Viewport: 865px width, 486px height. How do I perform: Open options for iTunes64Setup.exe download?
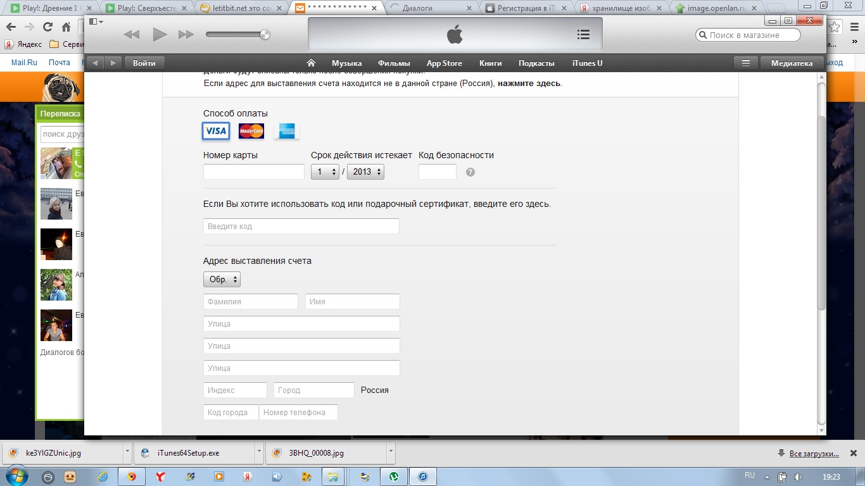point(259,453)
